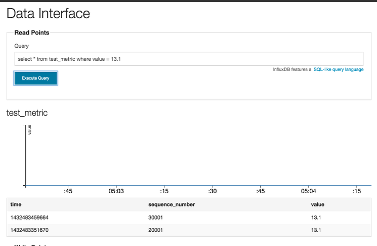Click the Read Points section label
Screen dimensions: 377x246
coord(32,32)
